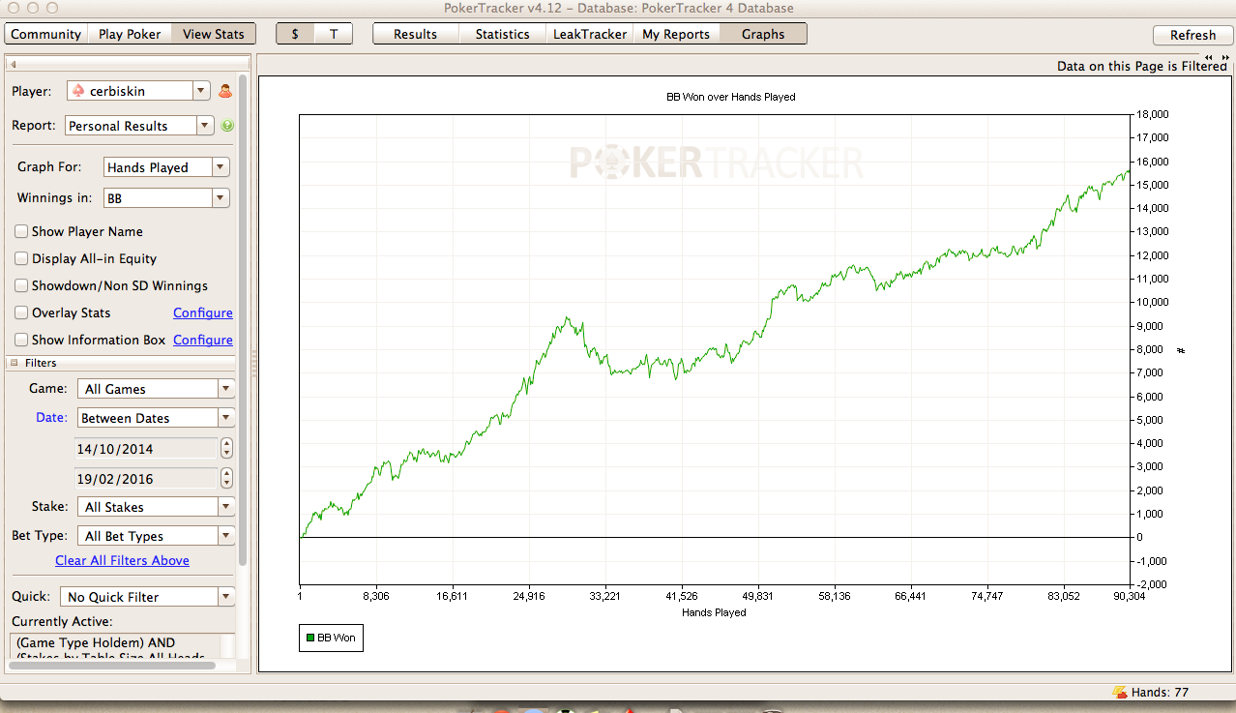The height and width of the screenshot is (713, 1236).
Task: Click the start date stepper arrows
Action: click(x=226, y=449)
